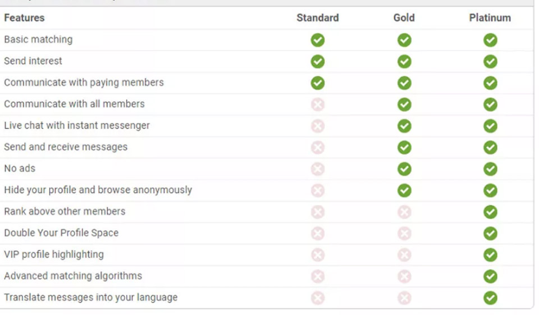This screenshot has width=539, height=315.
Task: Click Standard red X for No ads
Action: [318, 169]
